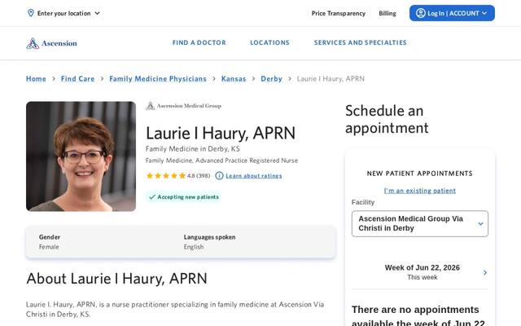Click the current page breadcrumb Laurie I Haury

pyautogui.click(x=331, y=79)
